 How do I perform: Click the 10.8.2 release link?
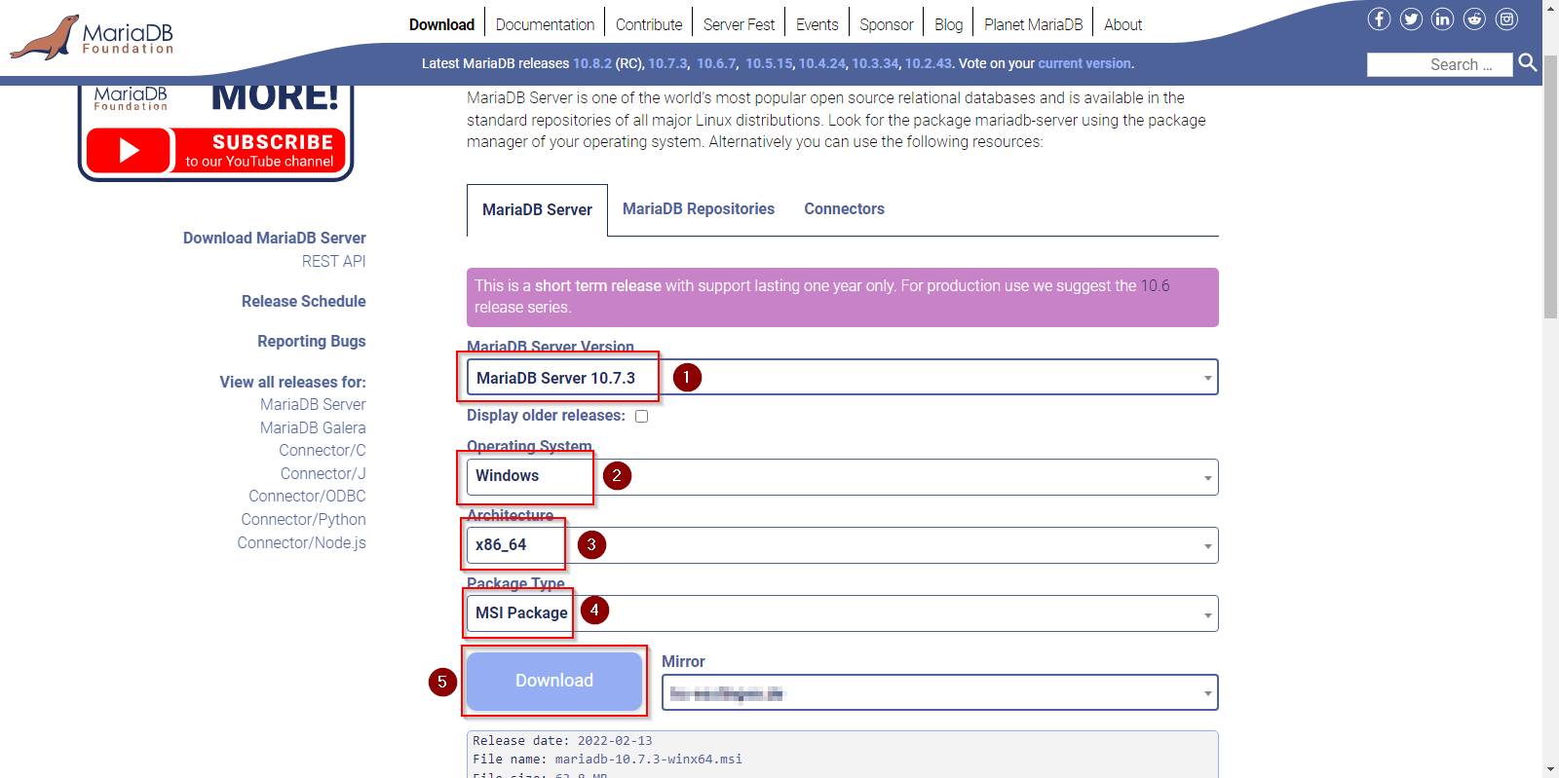click(x=592, y=63)
